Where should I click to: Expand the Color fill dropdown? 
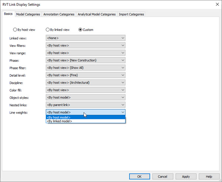85,90
